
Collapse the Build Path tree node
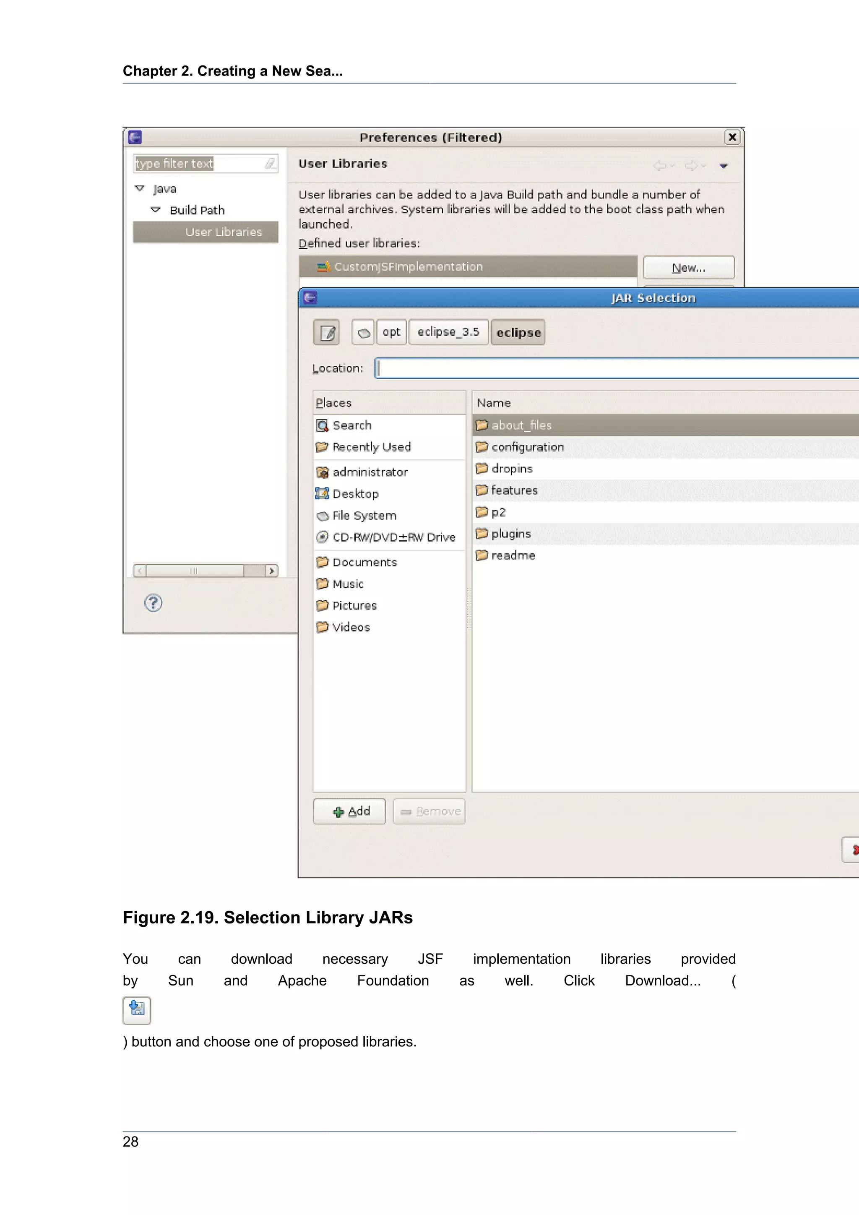point(156,210)
